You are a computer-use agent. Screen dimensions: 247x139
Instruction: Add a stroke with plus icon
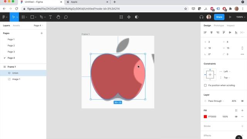click(x=242, y=126)
